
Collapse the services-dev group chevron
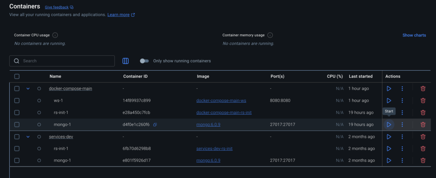tap(28, 137)
